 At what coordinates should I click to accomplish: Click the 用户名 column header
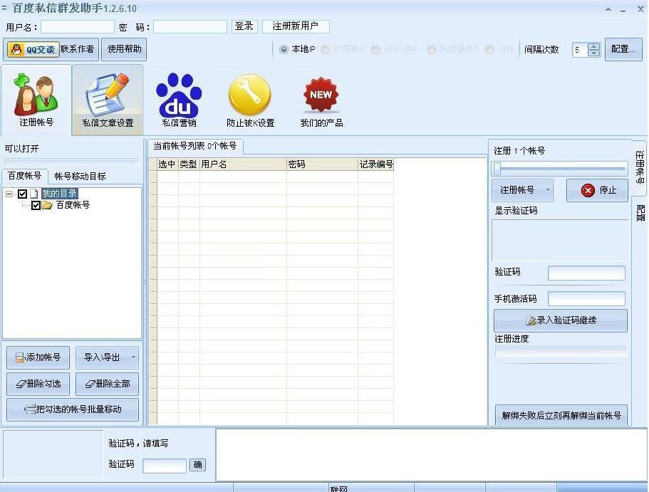point(243,164)
